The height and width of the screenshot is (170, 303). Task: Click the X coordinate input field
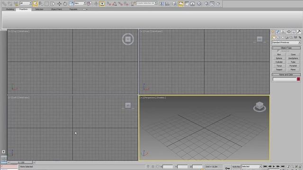[168, 167]
